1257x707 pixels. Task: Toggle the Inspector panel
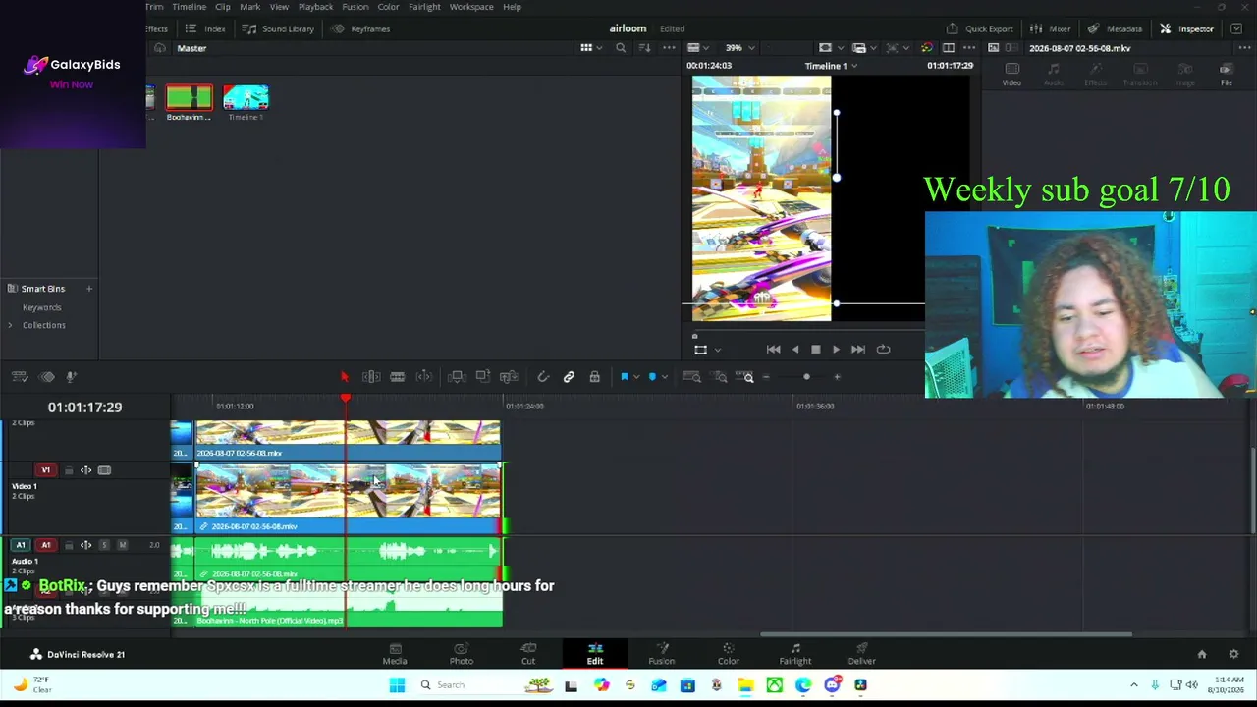click(1186, 28)
